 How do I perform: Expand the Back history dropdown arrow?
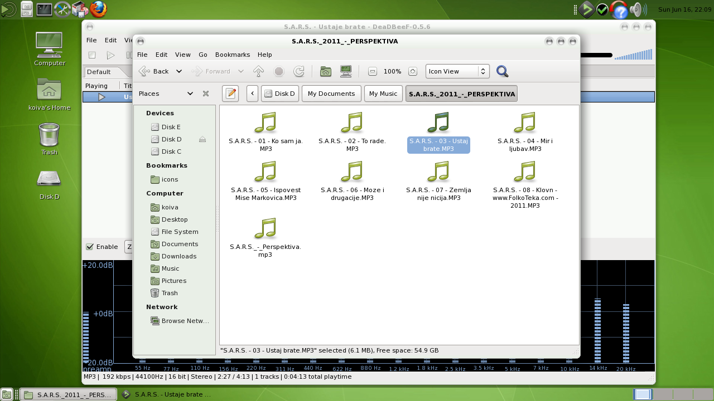click(179, 71)
